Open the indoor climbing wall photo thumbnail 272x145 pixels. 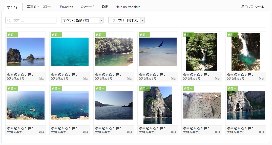(202, 105)
